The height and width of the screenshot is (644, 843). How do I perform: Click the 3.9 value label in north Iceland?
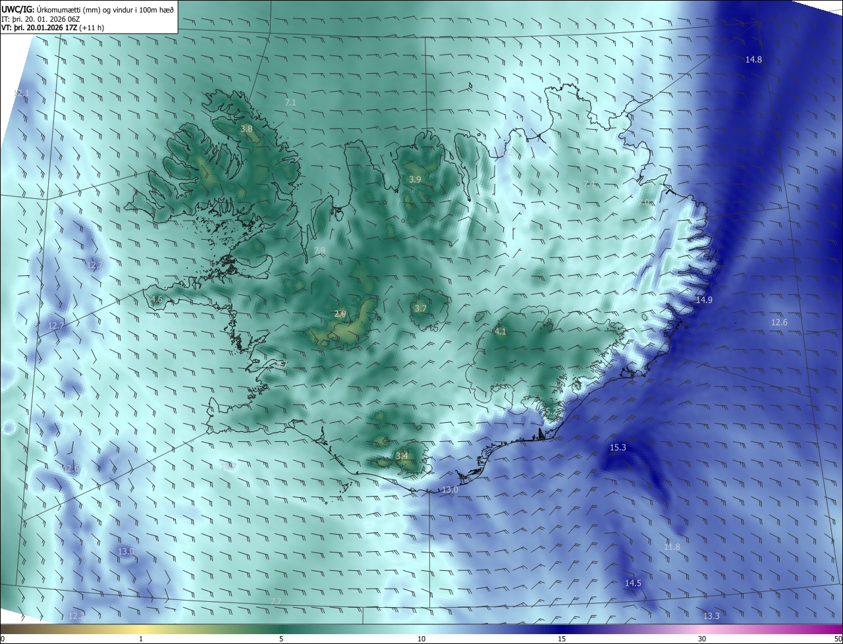point(414,180)
